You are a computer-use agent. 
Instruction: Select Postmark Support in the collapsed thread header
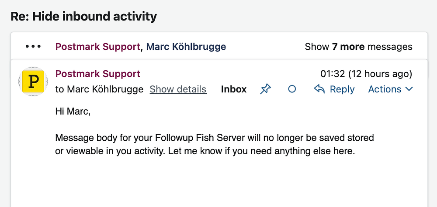pos(98,47)
